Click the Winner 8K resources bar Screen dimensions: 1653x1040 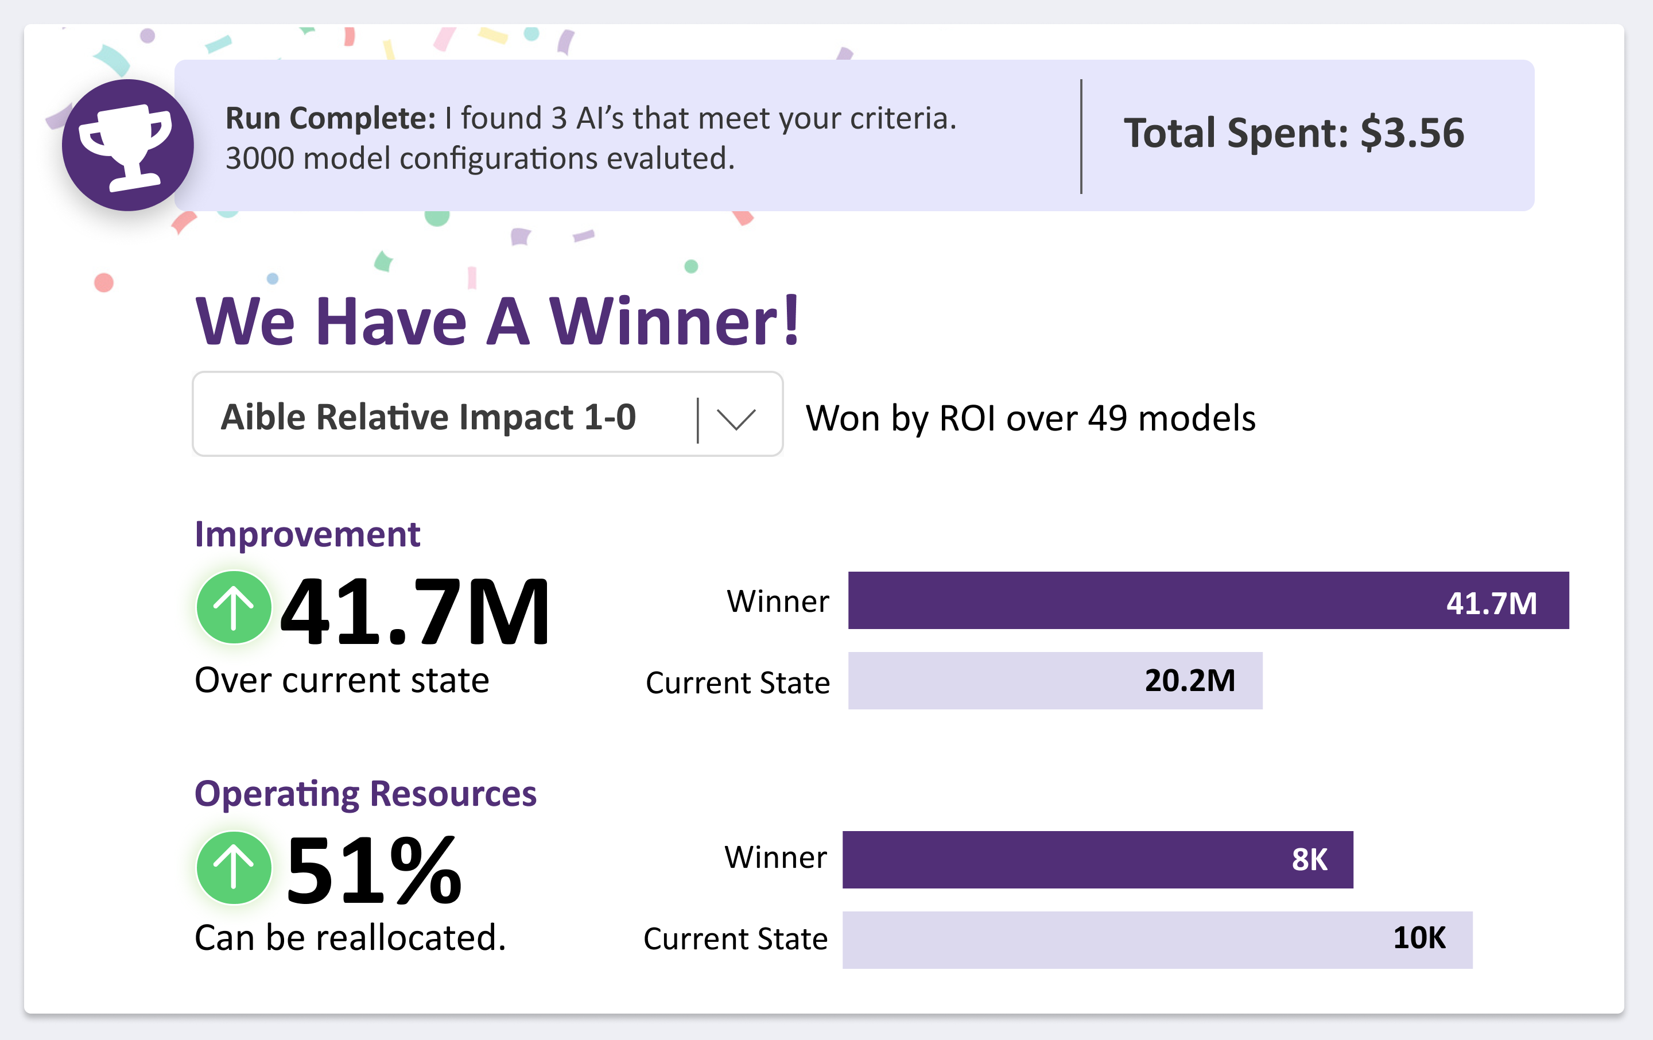pyautogui.click(x=1097, y=859)
